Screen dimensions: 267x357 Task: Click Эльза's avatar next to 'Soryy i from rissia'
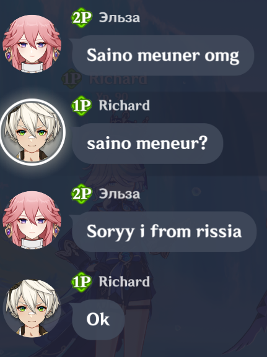click(32, 220)
